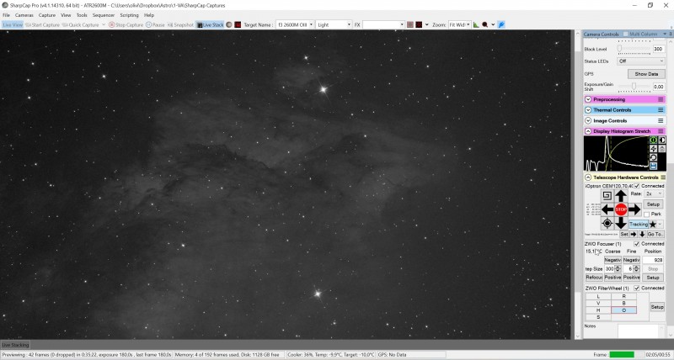Viewport: 674px width, 360px height.
Task: Click the small down arrow before Go To
Action: tap(642, 235)
